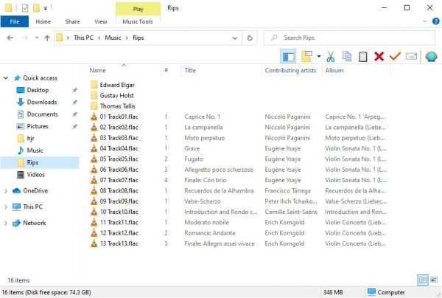Select the Thomas Tallis folder
The height and width of the screenshot is (298, 442).
pos(117,106)
